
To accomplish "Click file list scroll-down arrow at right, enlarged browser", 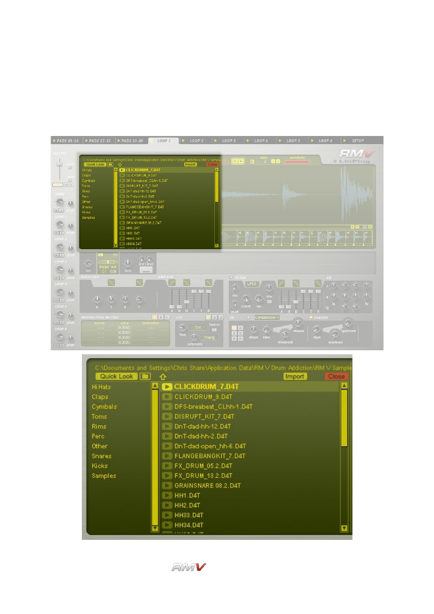I will click(x=344, y=528).
